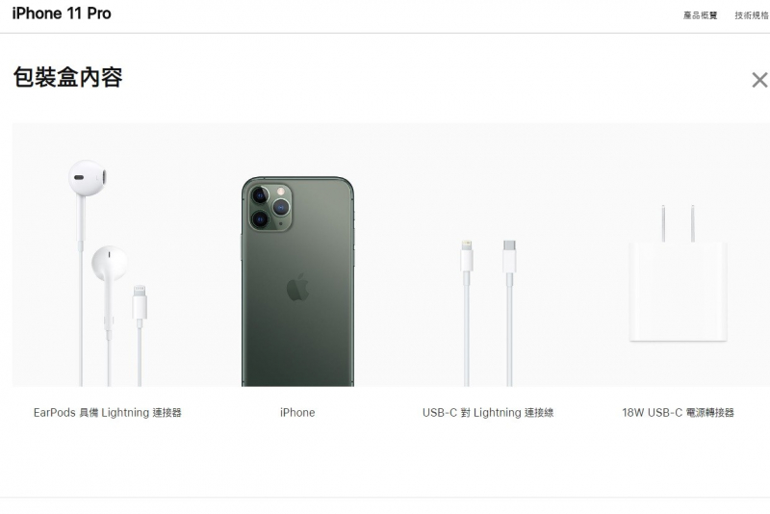Click the iPhone caption below the phone
Screen dimensions: 770x514
(297, 412)
